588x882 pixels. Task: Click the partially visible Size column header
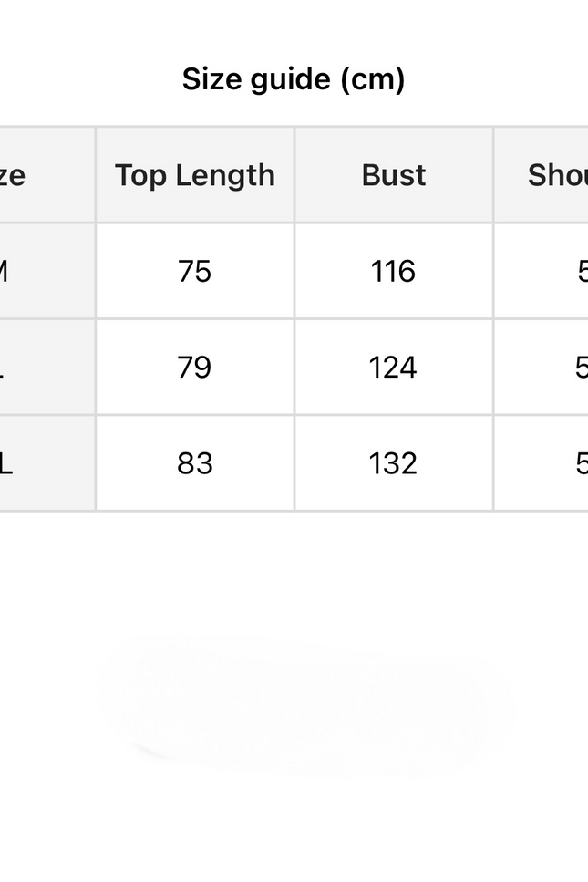coord(13,175)
